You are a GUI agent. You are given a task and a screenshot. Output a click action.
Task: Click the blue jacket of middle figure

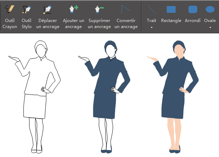(108, 75)
